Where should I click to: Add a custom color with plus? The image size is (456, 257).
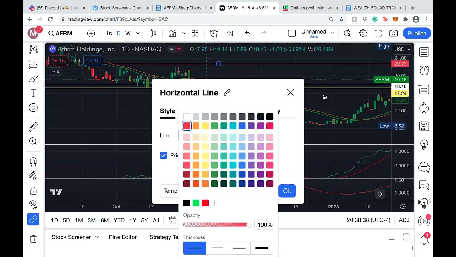(x=214, y=203)
